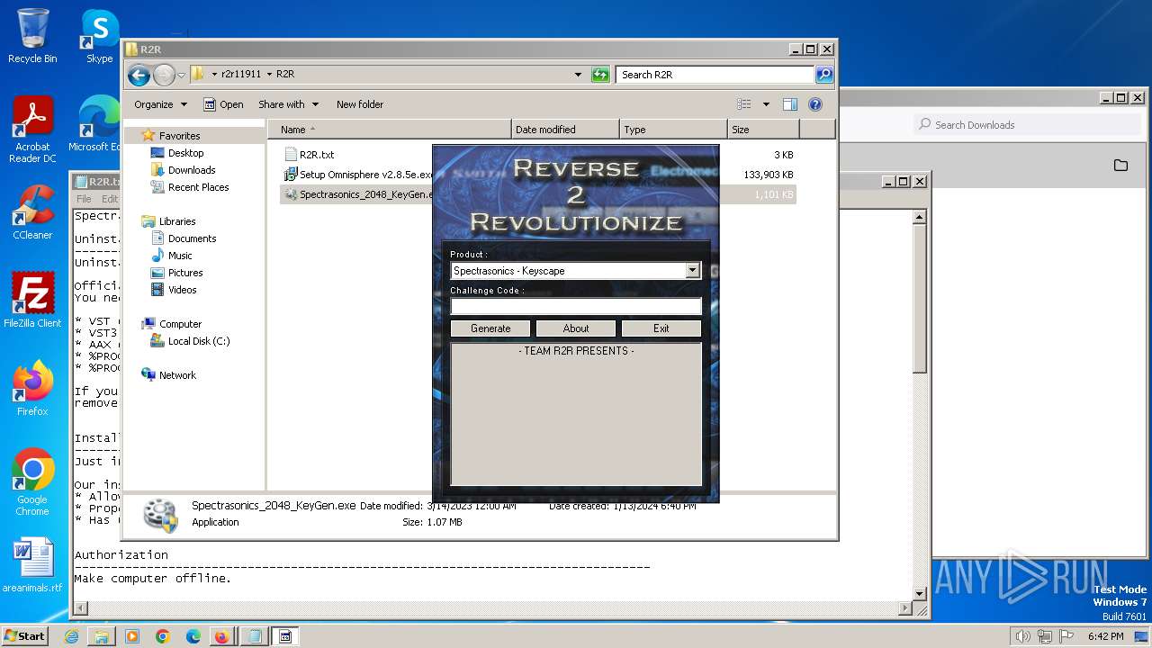Open the FileZilla Client desktop icon
This screenshot has width=1152, height=648.
[x=32, y=300]
